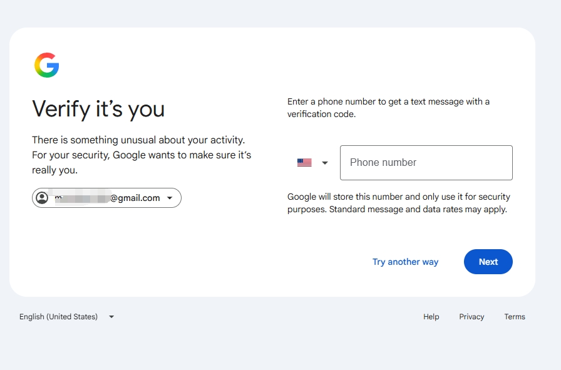Viewport: 561px width, 370px height.
Task: Open the Privacy link in footer
Action: (471, 317)
